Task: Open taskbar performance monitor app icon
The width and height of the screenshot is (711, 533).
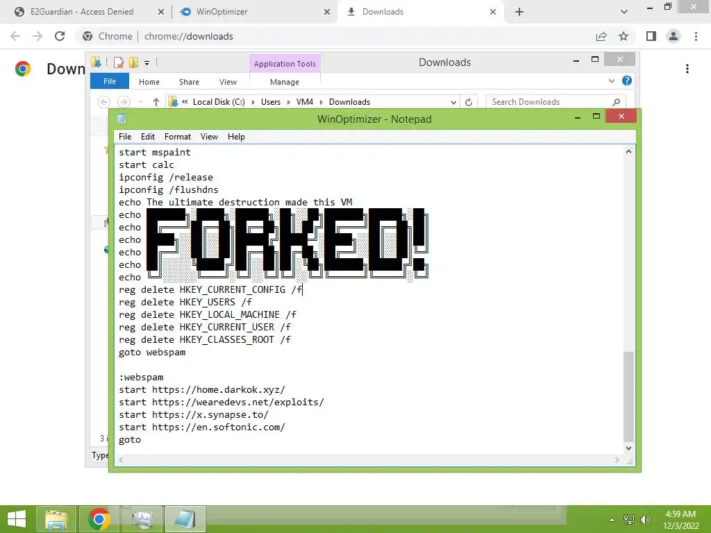Action: point(142,519)
